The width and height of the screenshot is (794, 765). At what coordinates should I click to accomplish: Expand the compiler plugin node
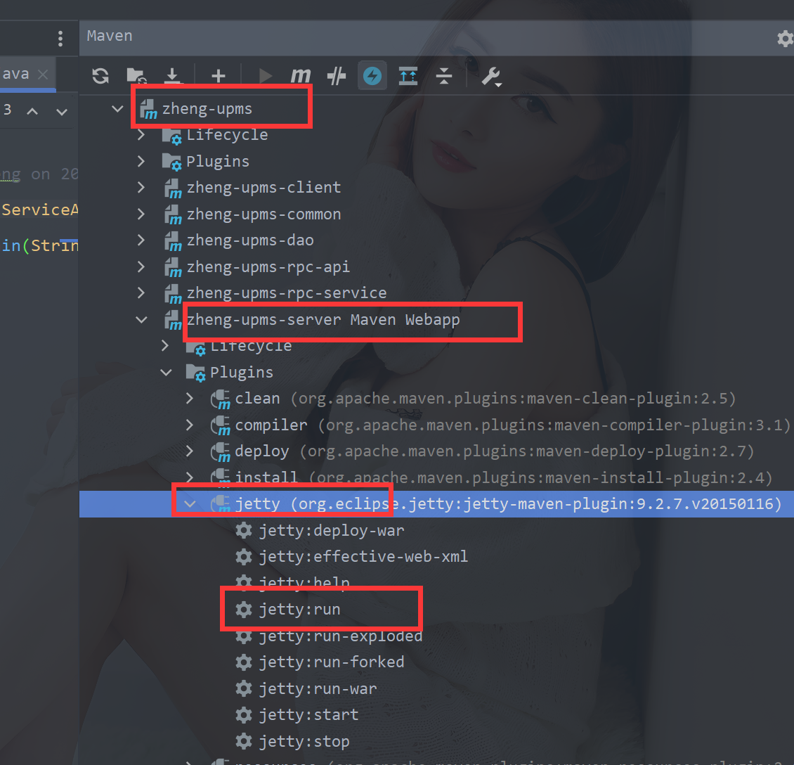click(x=190, y=425)
